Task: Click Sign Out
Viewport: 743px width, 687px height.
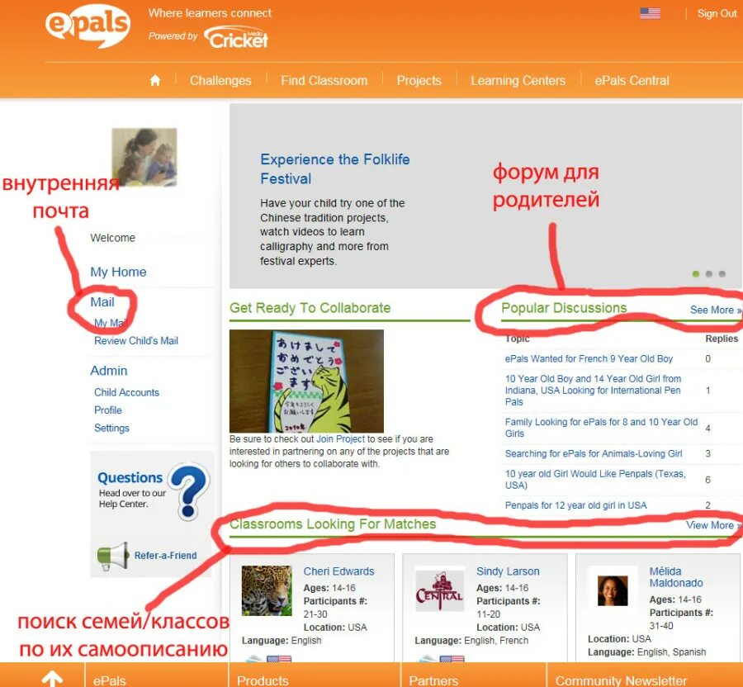Action: [x=717, y=13]
